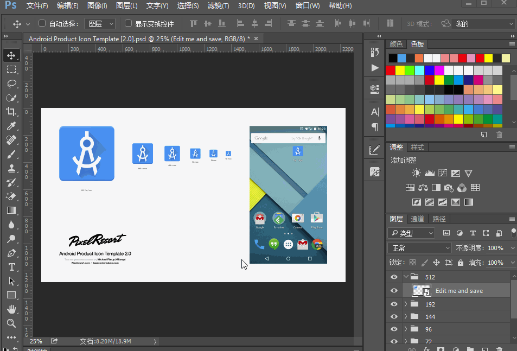Pick the History Brush tool
The image size is (517, 351).
coord(11,182)
